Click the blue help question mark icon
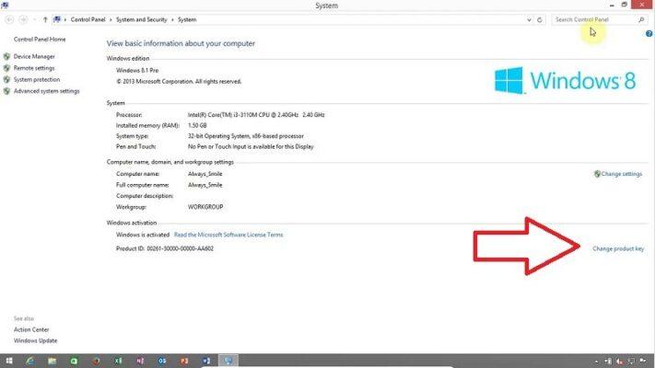 649,34
